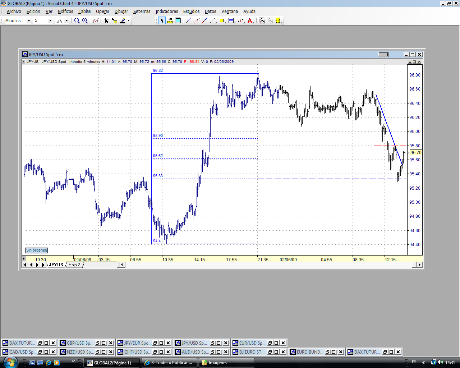
Task: Expand the chart type dropdown arrow
Action: tap(66, 21)
